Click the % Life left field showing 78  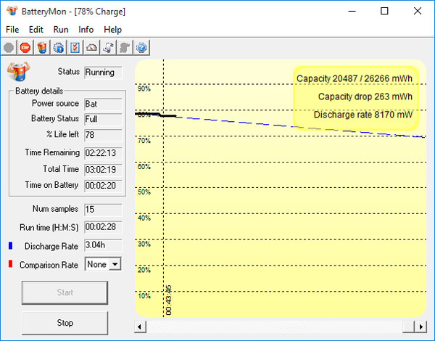click(103, 135)
